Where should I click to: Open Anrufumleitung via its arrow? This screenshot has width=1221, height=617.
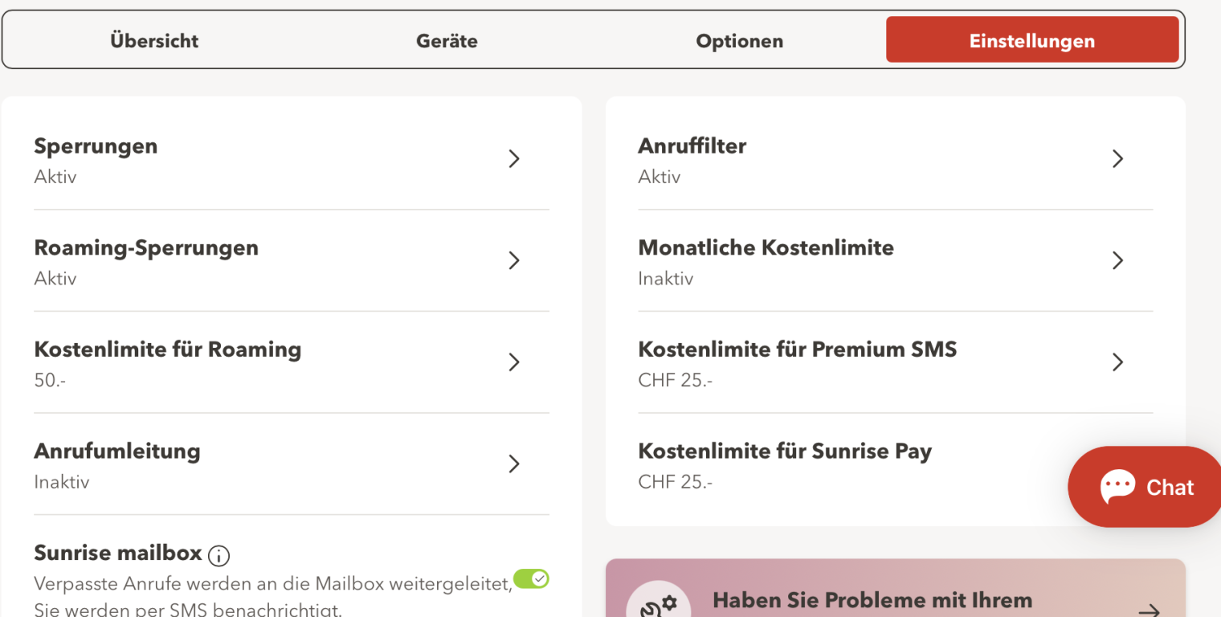point(514,464)
